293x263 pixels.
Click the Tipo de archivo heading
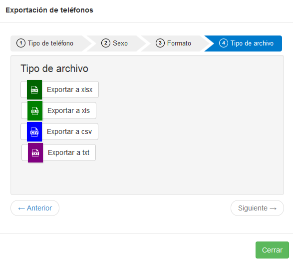pyautogui.click(x=54, y=68)
